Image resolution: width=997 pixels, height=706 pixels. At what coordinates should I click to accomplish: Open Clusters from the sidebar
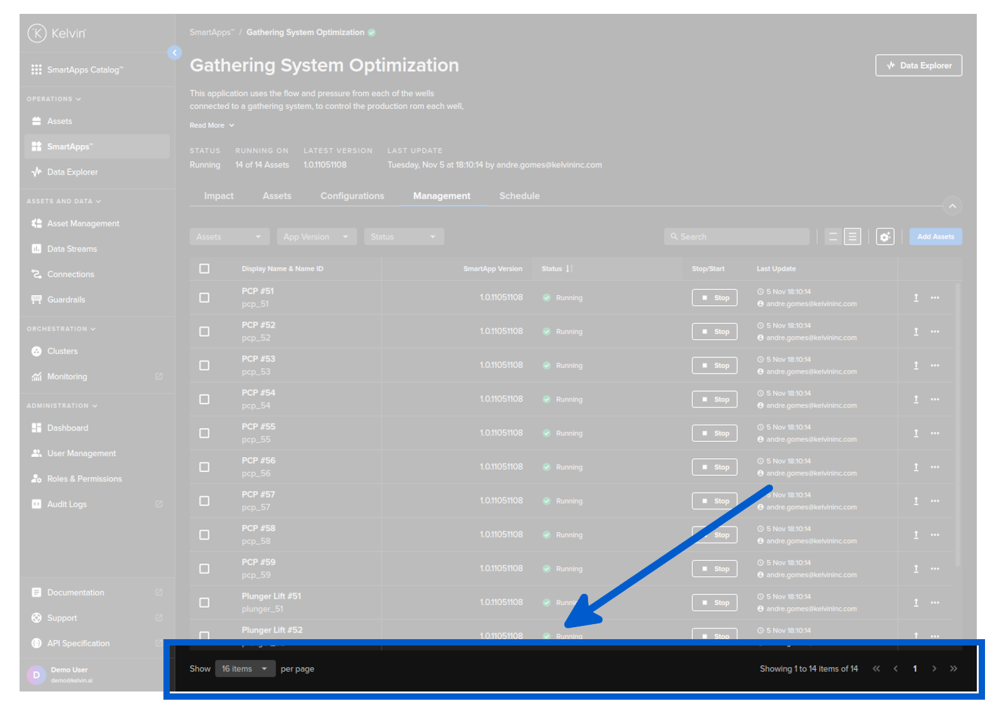(62, 351)
